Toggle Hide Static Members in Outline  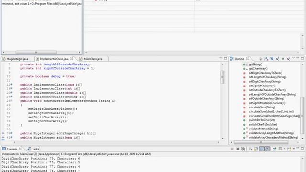pyautogui.click(x=277, y=59)
